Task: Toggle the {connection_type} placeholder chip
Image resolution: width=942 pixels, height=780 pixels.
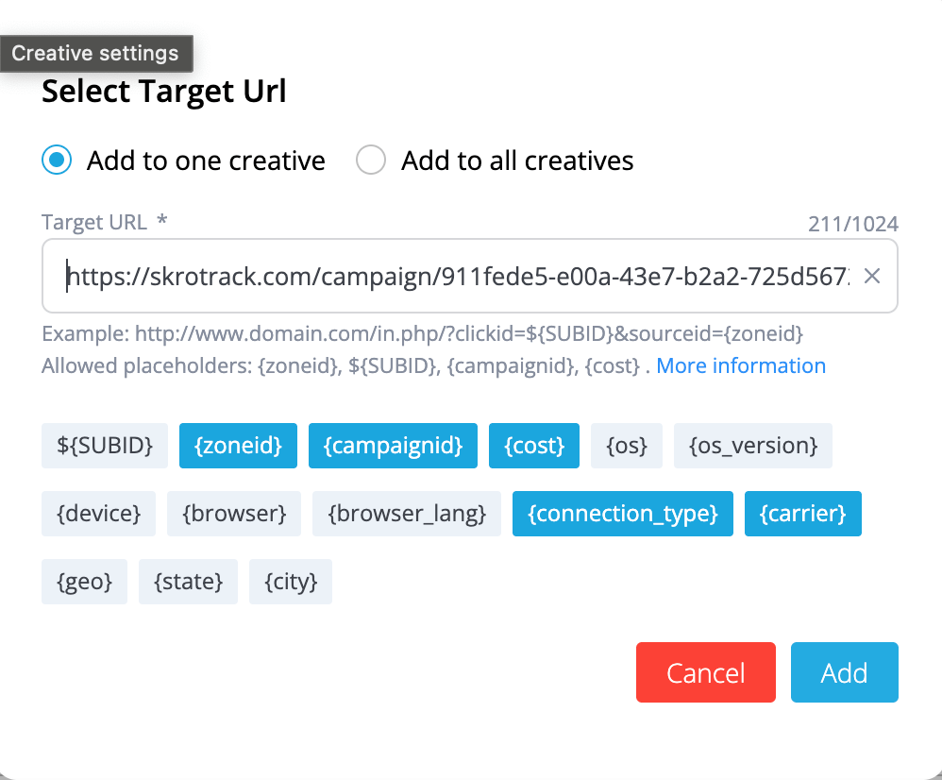Action: pos(622,514)
